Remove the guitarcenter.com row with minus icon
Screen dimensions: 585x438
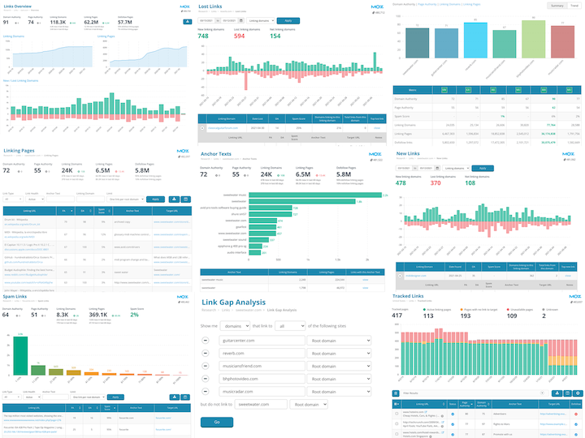tap(206, 340)
